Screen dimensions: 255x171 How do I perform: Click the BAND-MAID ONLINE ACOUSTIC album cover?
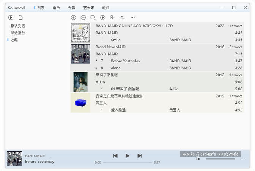coord(80,33)
